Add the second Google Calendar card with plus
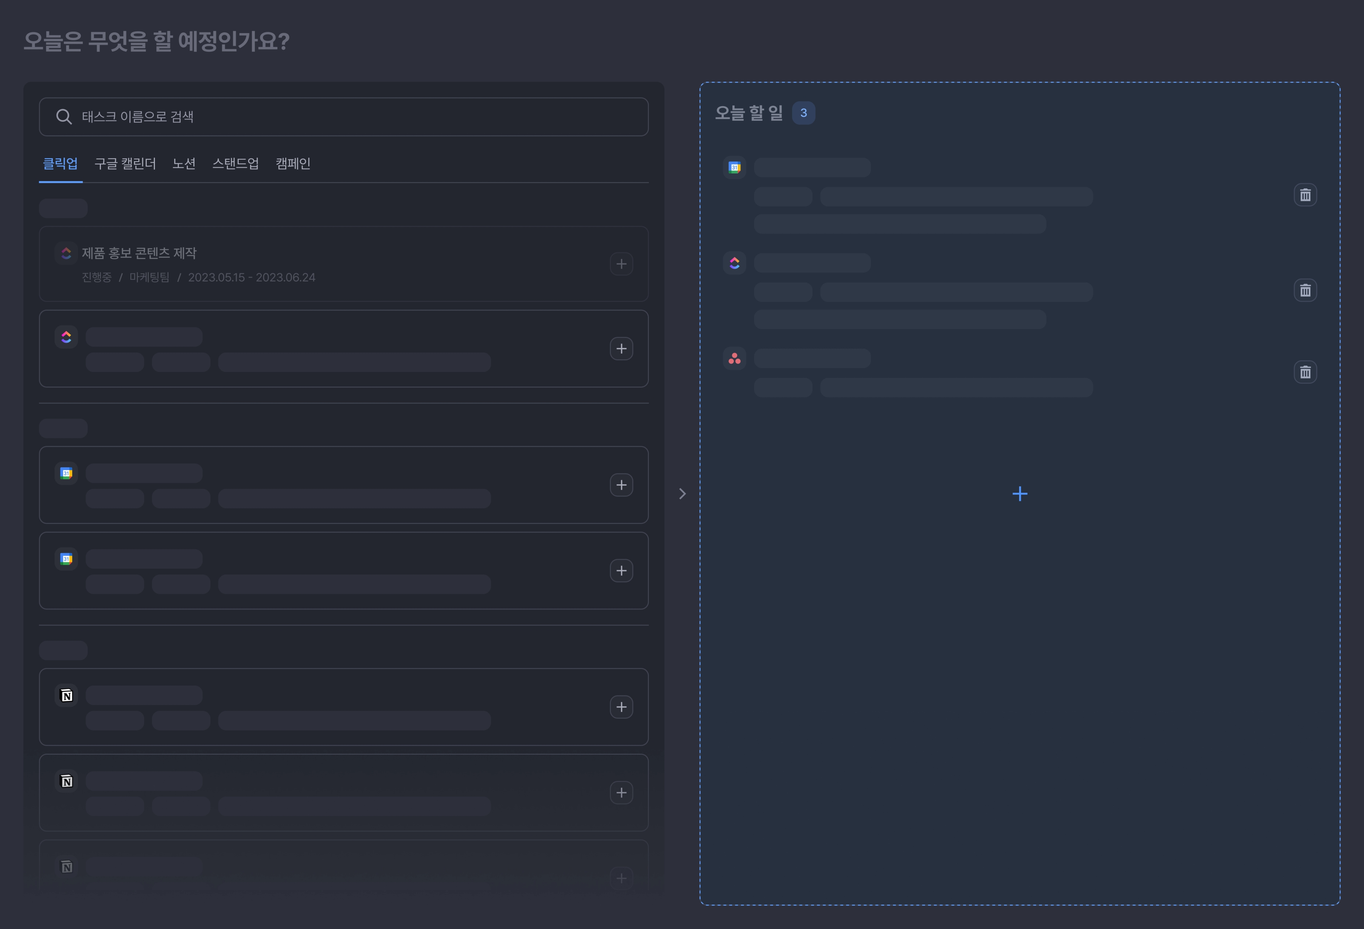Image resolution: width=1364 pixels, height=929 pixels. pyautogui.click(x=622, y=571)
